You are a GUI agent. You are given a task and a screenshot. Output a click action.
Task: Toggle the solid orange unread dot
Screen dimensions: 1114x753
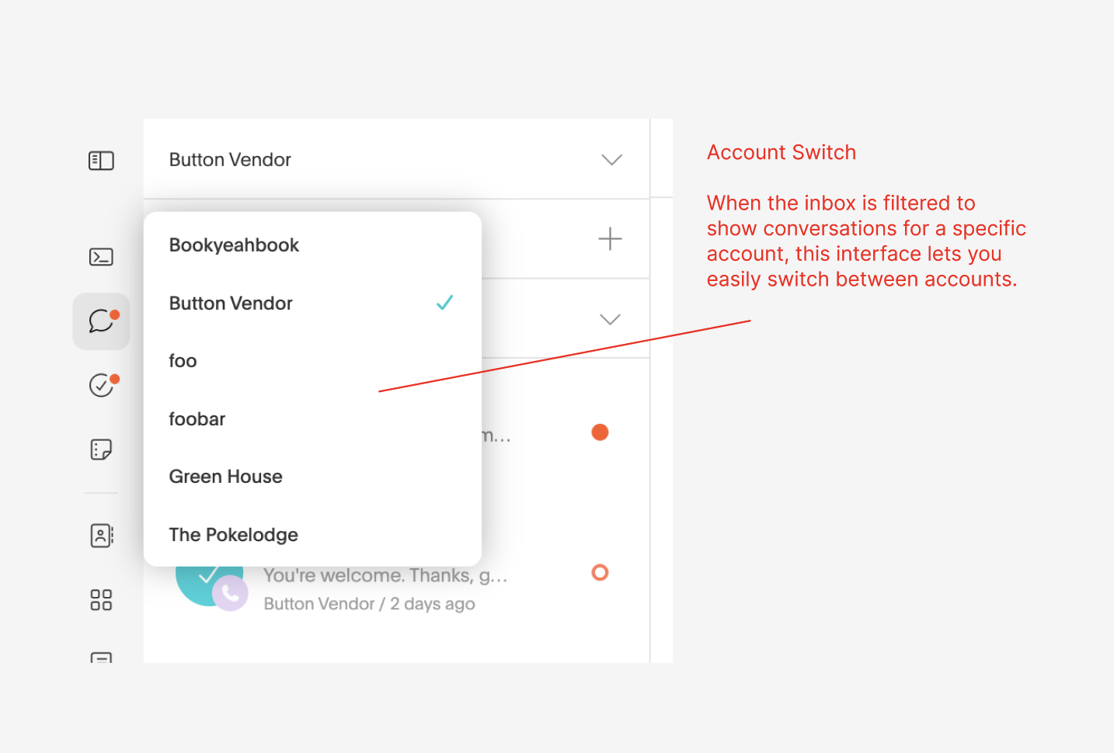(x=600, y=432)
